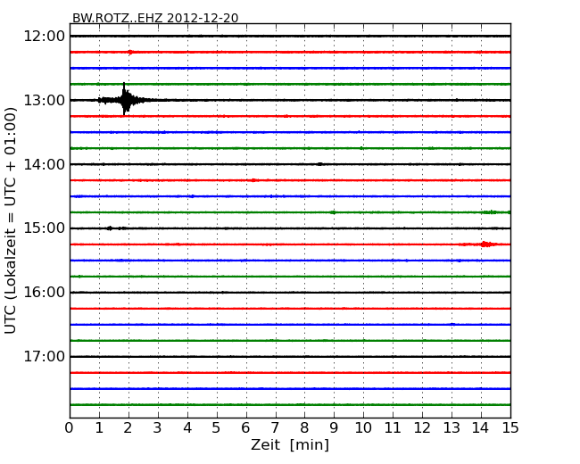Viewport: 580px width, 464px height.
Task: Click the black blip near minute 8.5 on 14:00 trace
Action: point(320,164)
